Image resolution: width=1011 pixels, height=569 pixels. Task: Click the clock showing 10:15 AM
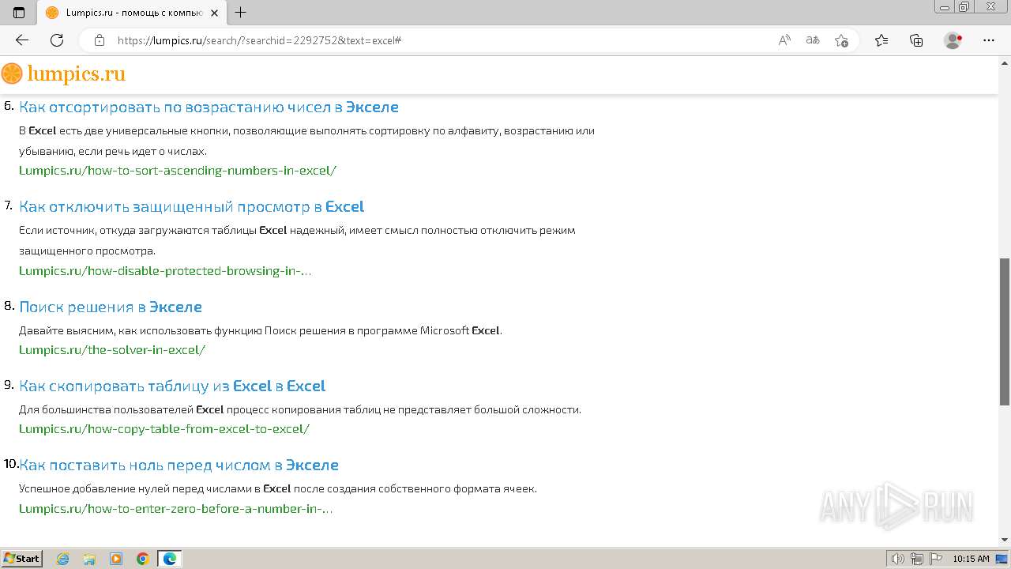tap(971, 559)
